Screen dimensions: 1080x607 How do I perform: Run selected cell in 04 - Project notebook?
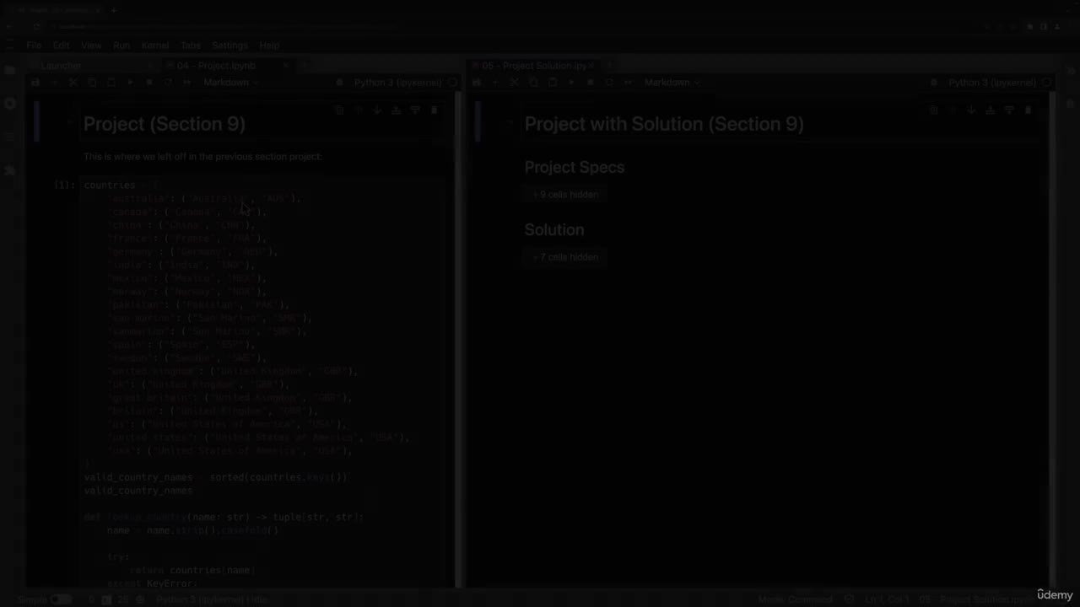point(130,83)
